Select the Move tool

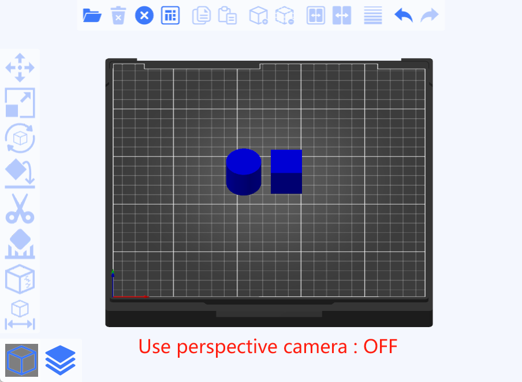coord(20,67)
